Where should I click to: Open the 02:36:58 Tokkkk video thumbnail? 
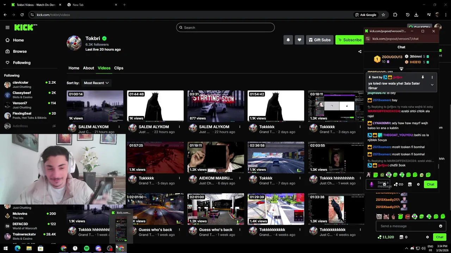(276, 157)
